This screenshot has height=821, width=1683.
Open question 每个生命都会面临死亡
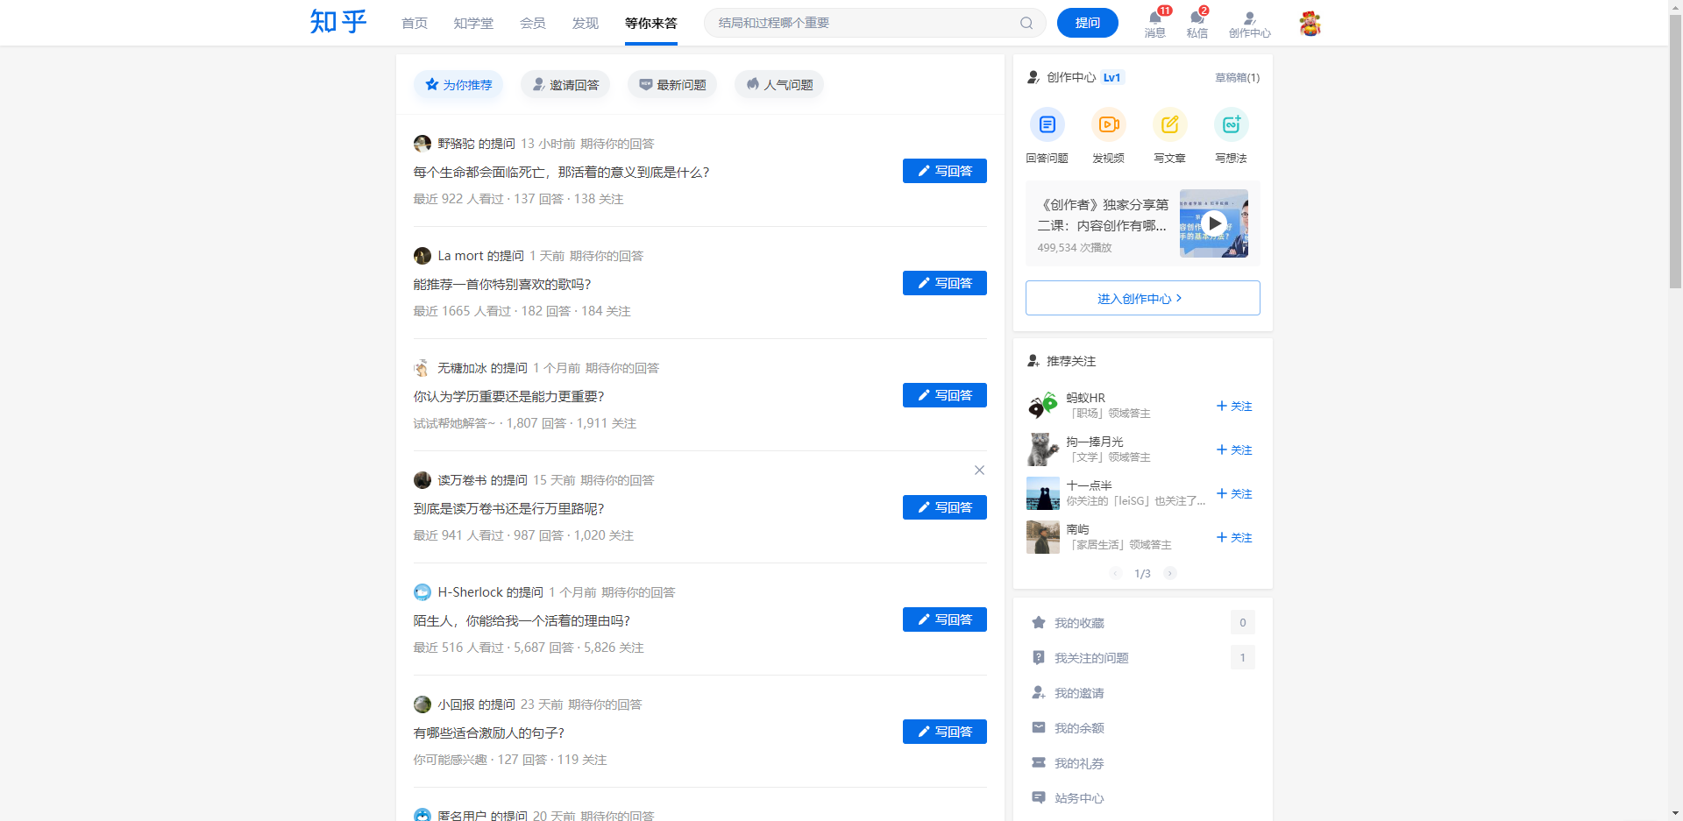click(561, 173)
